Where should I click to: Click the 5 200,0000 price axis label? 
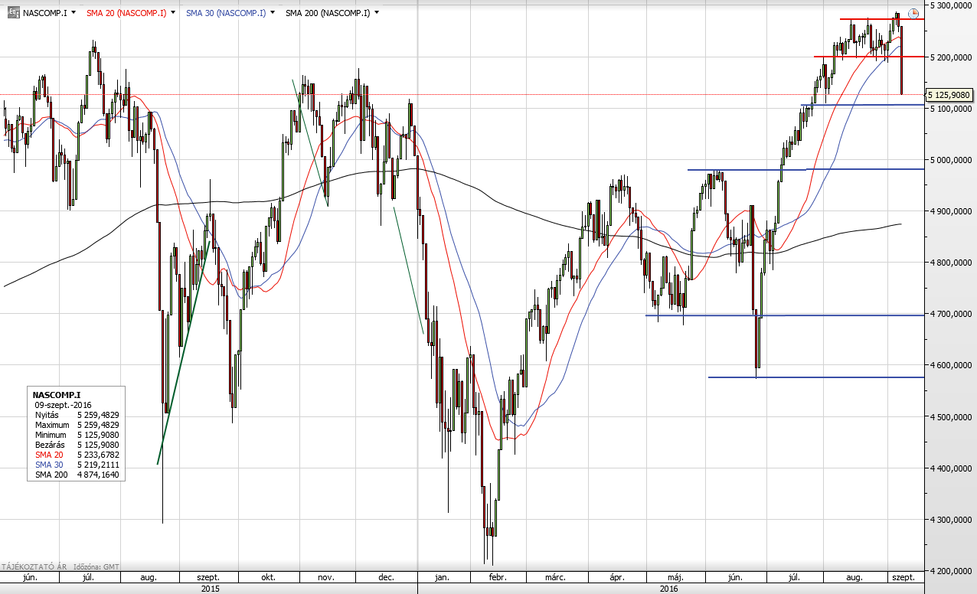click(x=950, y=57)
